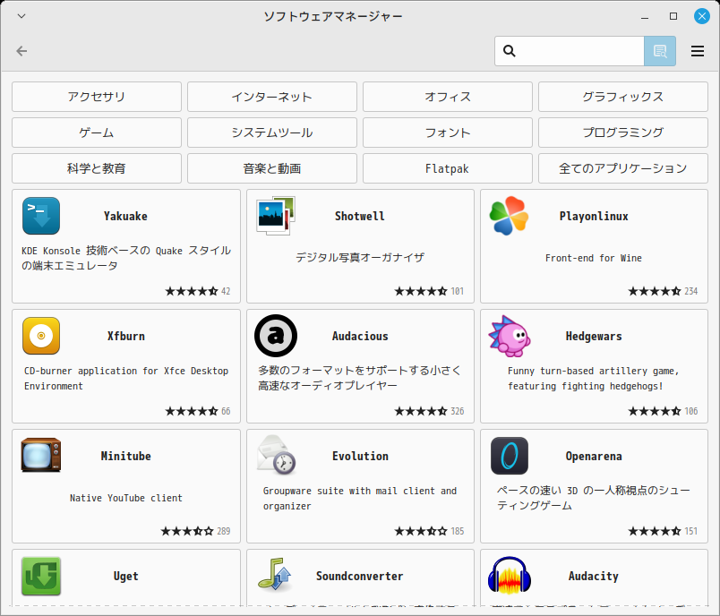
Task: Open the 科学と教育 category
Action: tap(97, 168)
